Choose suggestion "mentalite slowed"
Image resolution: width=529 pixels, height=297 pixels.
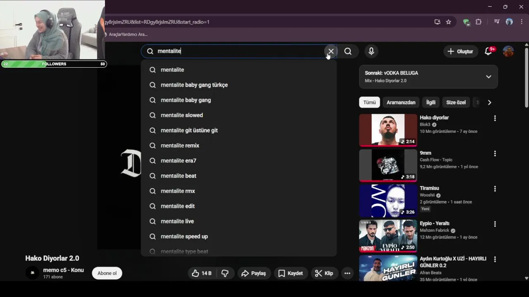click(239, 115)
